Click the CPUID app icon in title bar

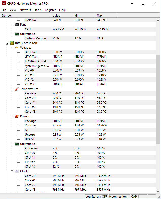(4, 4)
